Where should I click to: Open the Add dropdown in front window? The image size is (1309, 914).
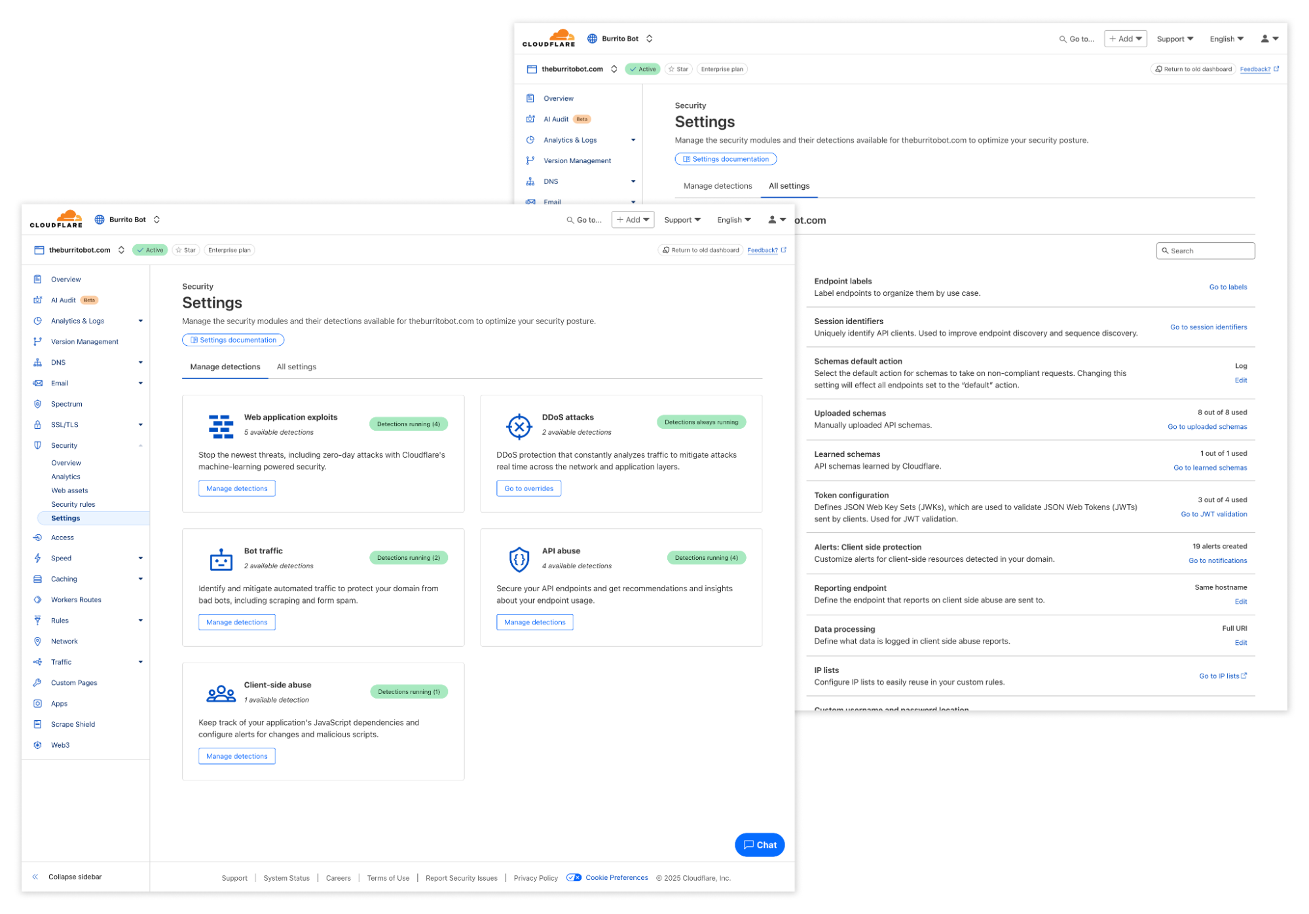point(633,220)
